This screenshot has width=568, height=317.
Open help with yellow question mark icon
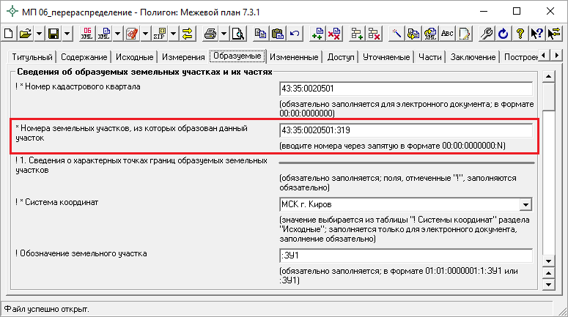click(520, 34)
